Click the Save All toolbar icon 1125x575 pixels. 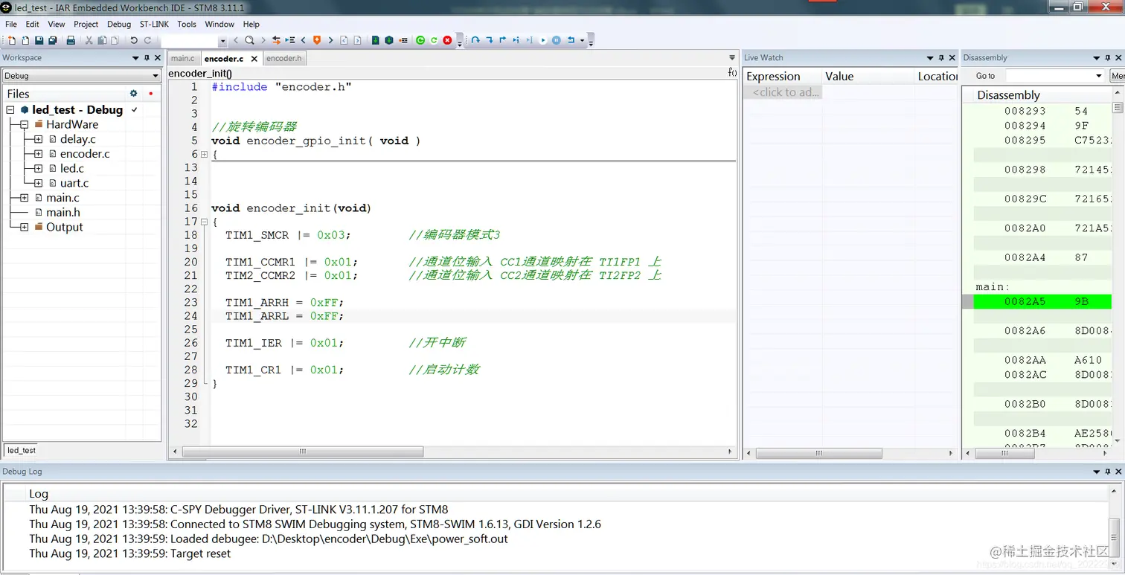[x=53, y=40]
